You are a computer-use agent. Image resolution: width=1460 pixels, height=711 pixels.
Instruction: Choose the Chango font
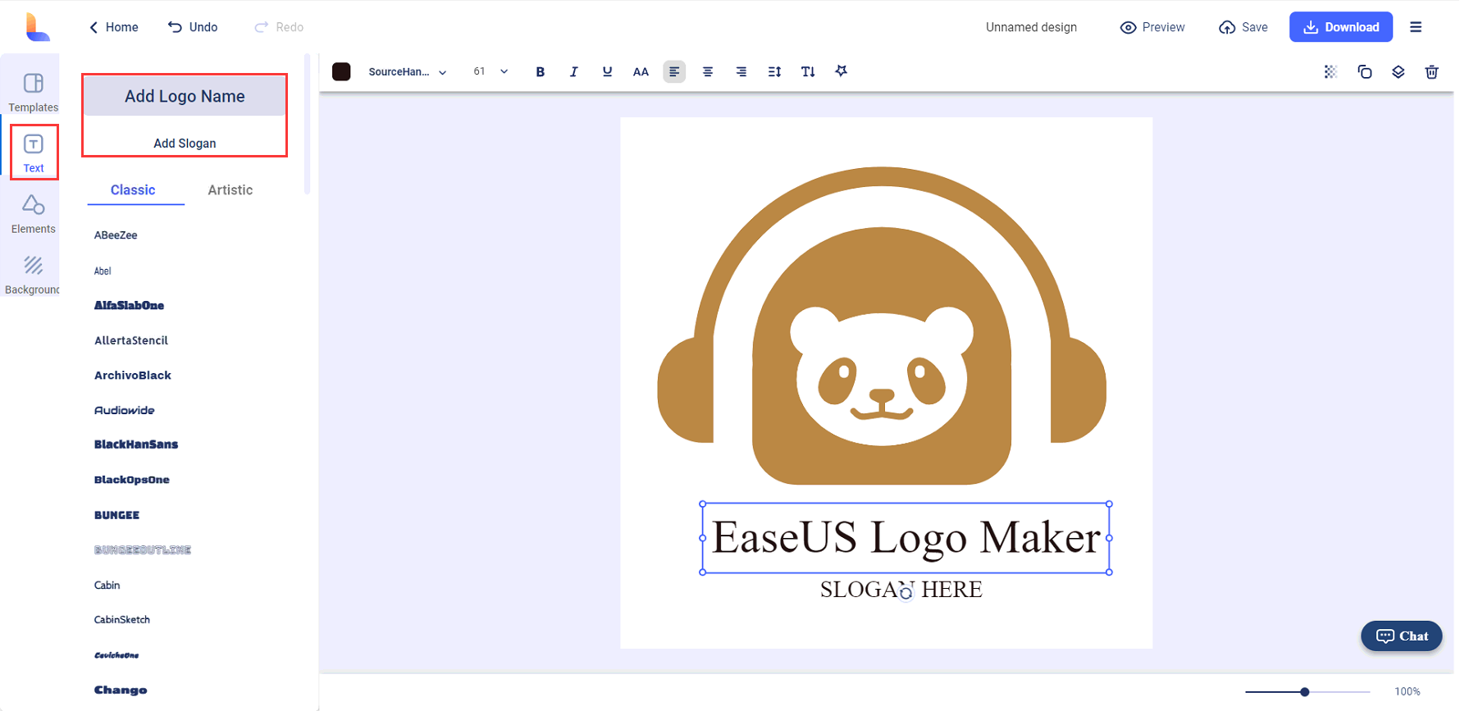pyautogui.click(x=121, y=690)
